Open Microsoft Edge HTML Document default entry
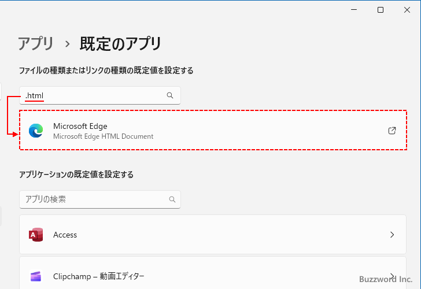The height and width of the screenshot is (289, 421). [213, 130]
